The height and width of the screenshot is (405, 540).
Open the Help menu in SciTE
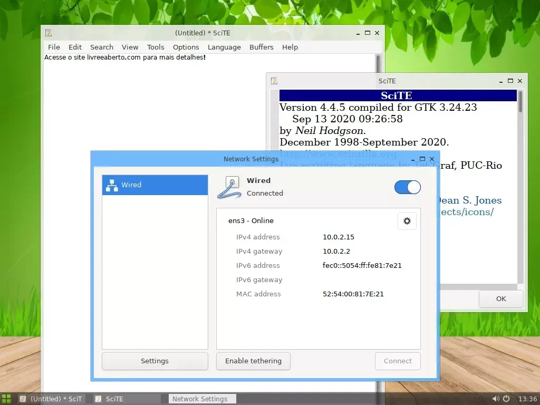[290, 47]
